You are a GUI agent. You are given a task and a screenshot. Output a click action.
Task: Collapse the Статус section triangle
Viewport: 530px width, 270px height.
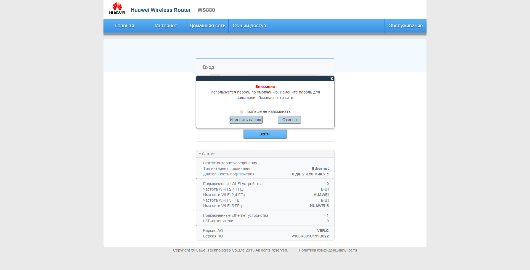[x=200, y=154]
